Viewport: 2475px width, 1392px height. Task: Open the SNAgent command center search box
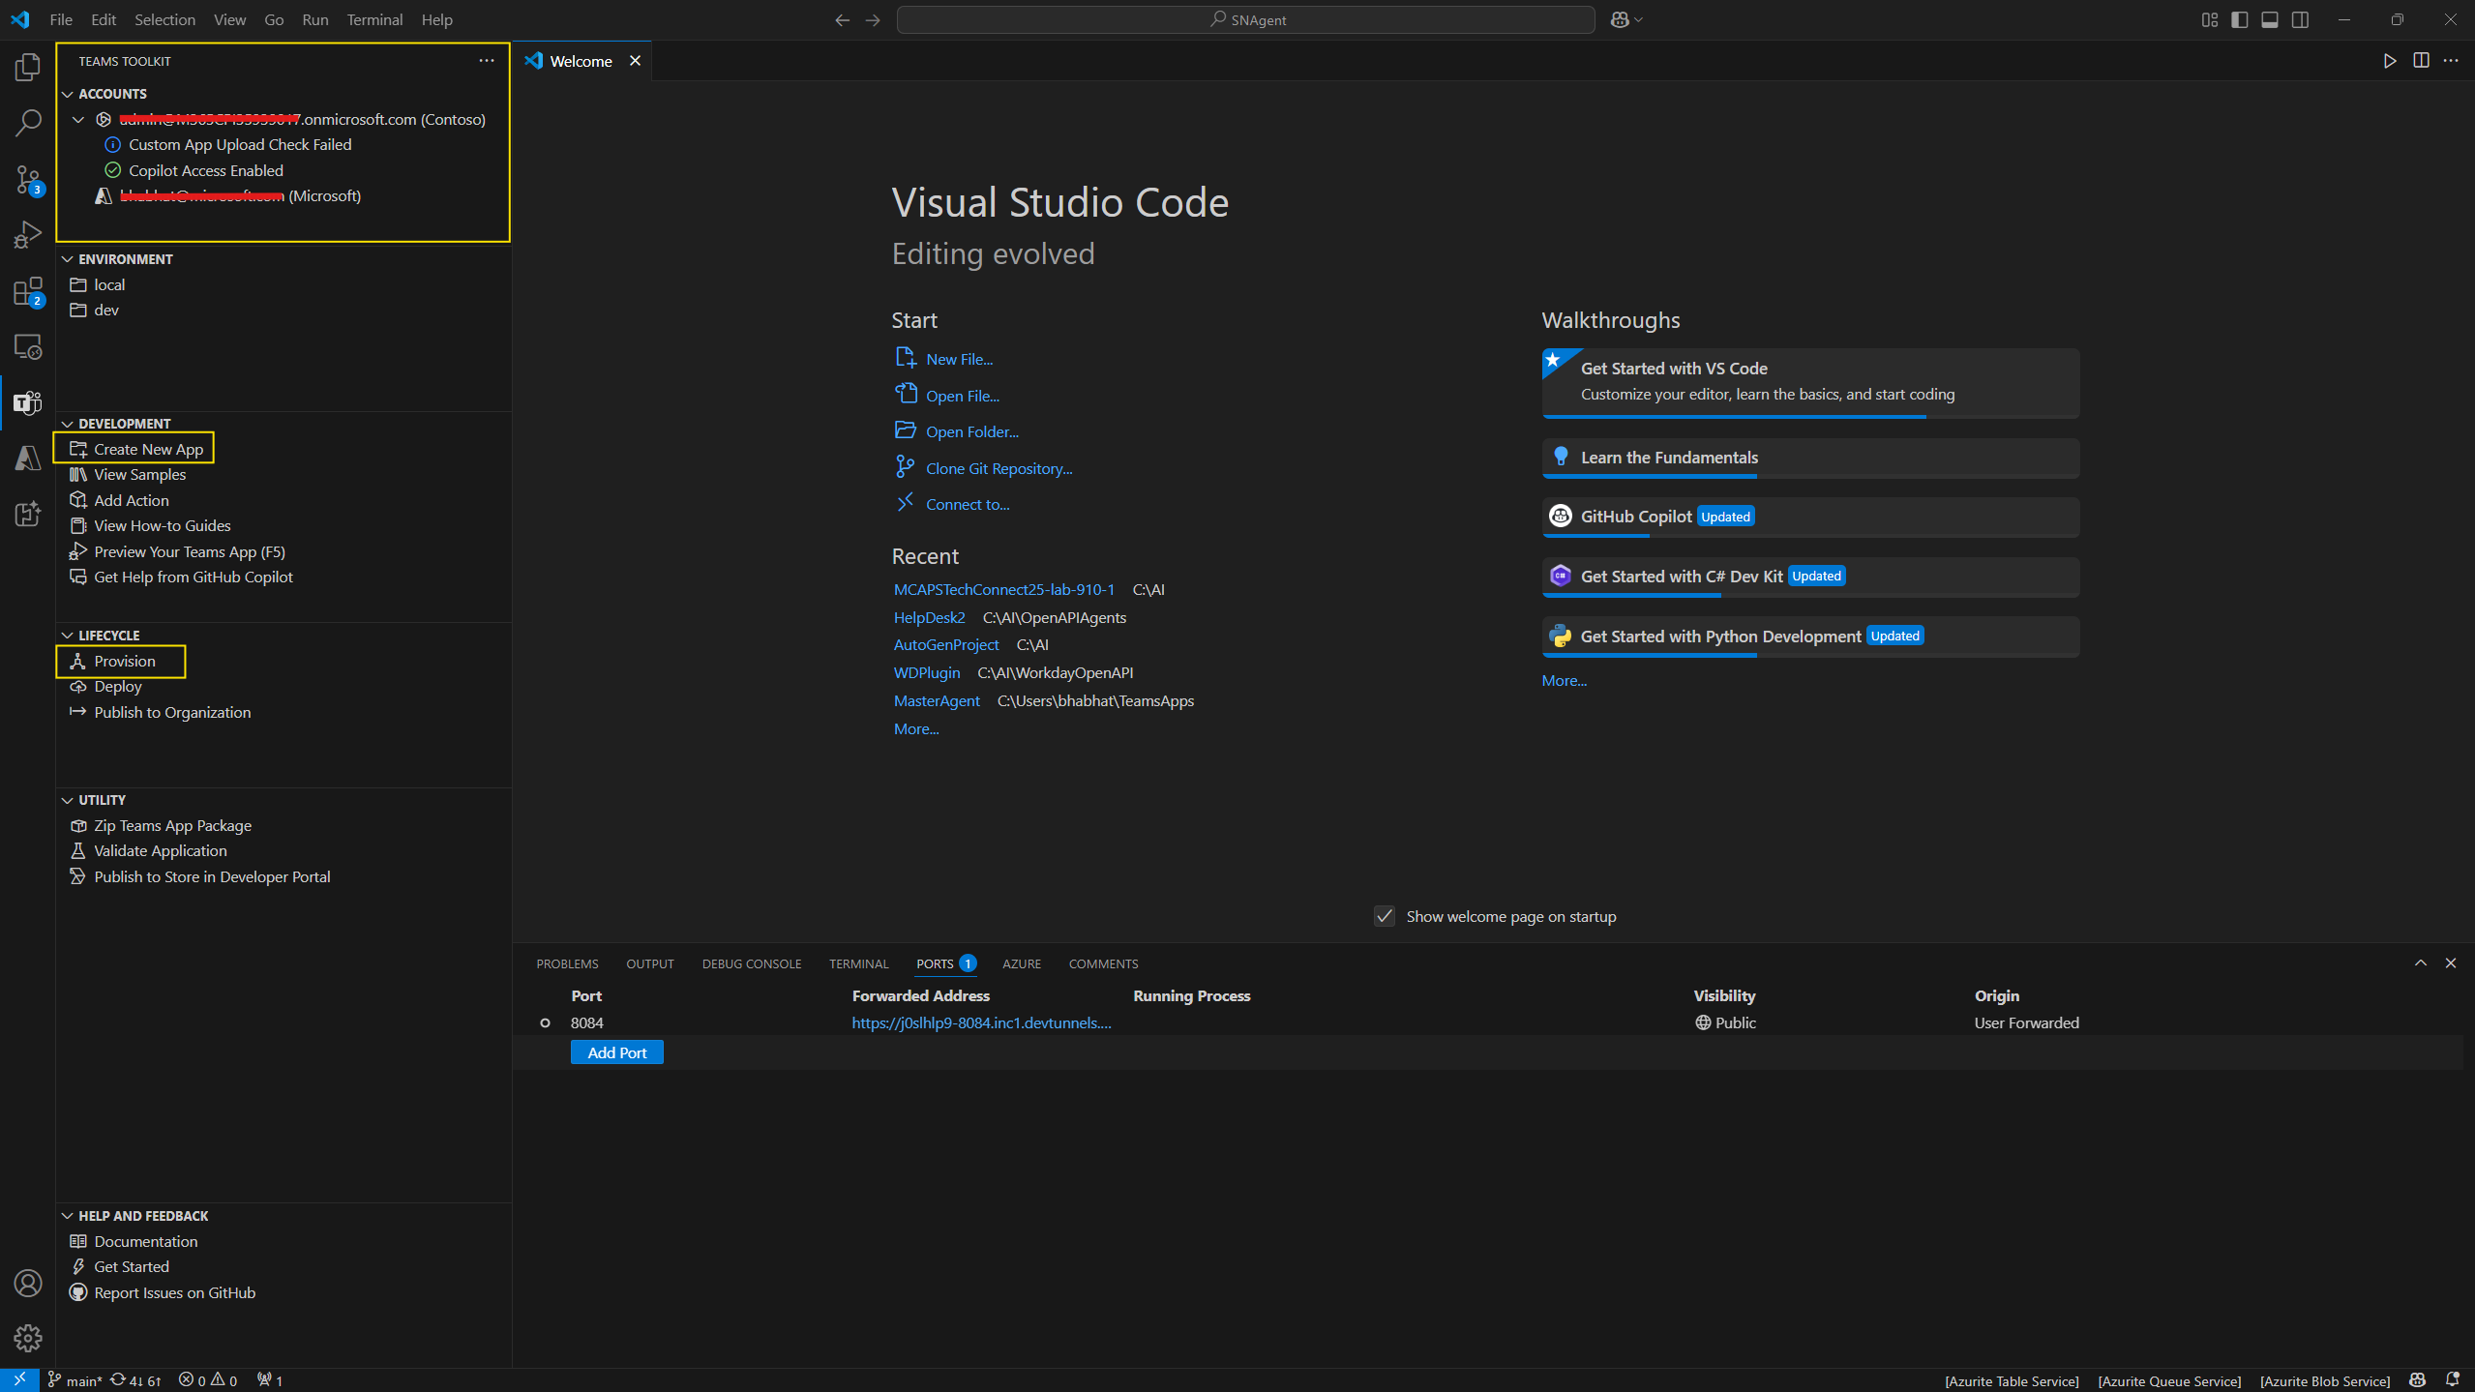[x=1245, y=19]
